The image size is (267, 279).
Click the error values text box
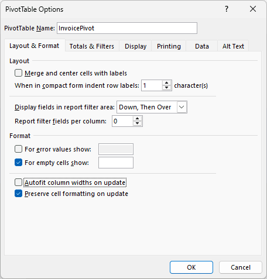[x=116, y=149]
